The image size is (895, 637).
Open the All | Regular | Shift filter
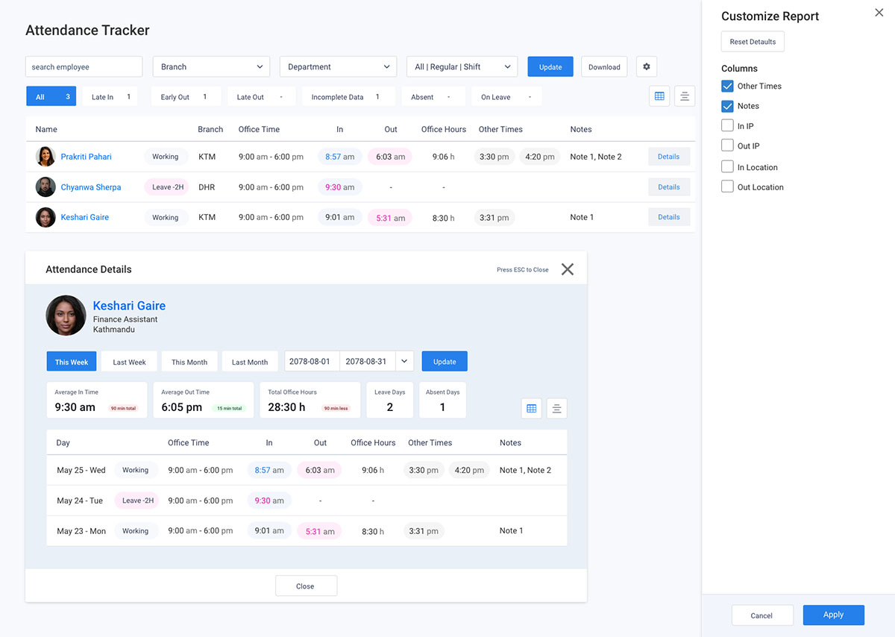[x=462, y=66]
